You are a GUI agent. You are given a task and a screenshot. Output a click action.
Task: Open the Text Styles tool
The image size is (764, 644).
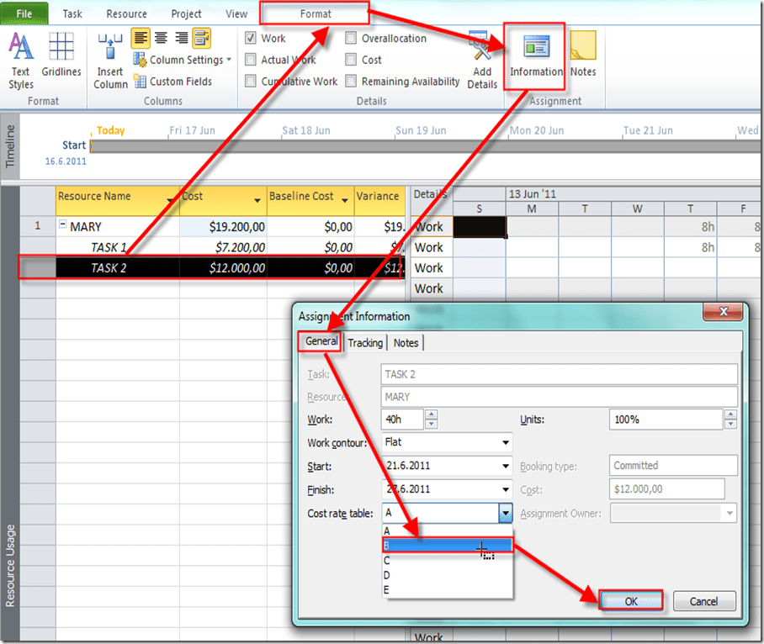[x=21, y=59]
